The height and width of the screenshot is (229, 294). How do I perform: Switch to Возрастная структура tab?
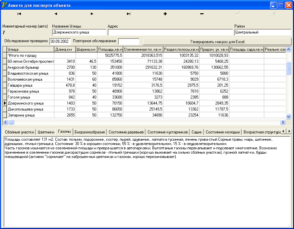coord(262,132)
